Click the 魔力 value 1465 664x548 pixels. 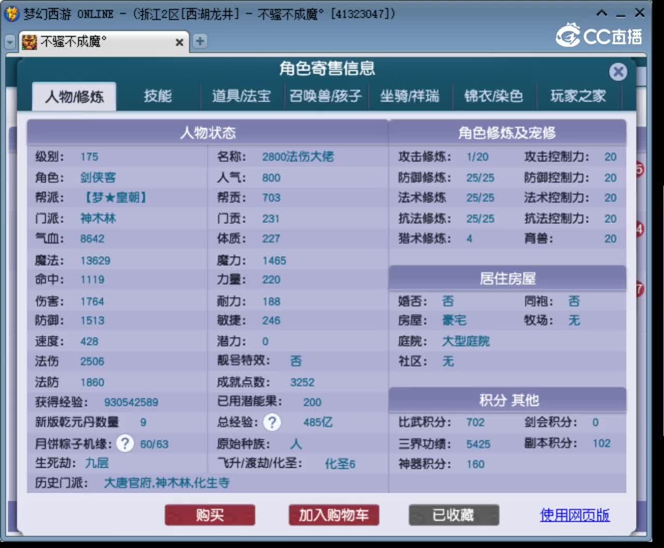click(x=274, y=261)
